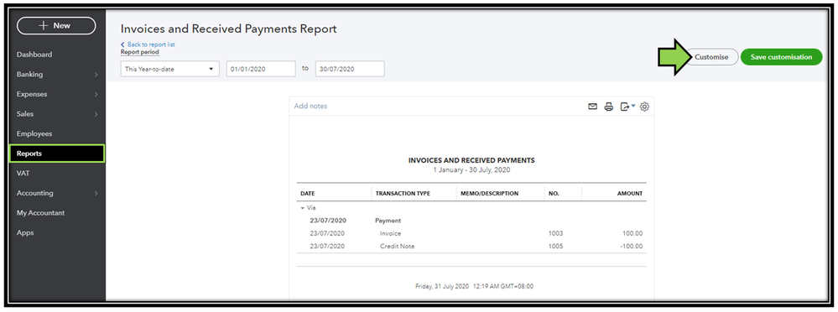Screen dimensions: 838x312
Task: Go to Employees in sidebar
Action: pos(34,133)
